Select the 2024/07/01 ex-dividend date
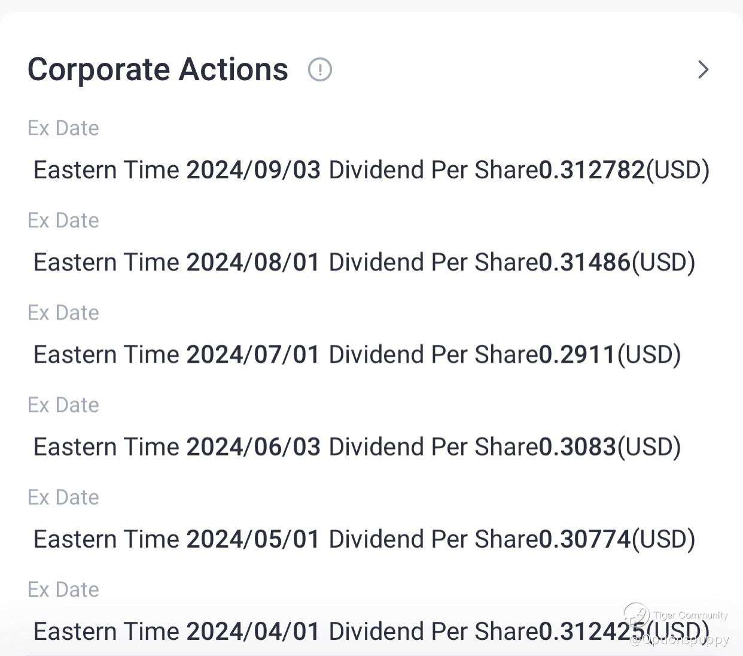Image resolution: width=743 pixels, height=656 pixels. 254,354
